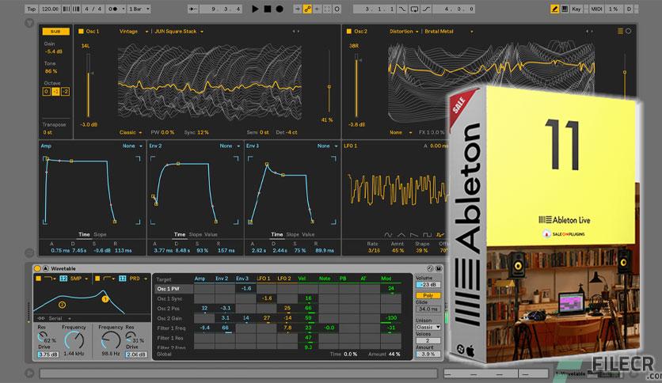Image resolution: width=662 pixels, height=383 pixels.
Task: Click the Tap tempo button
Action: (x=32, y=9)
